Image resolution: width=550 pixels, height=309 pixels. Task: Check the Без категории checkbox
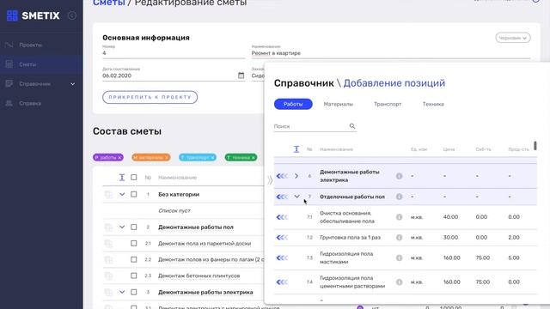pos(134,194)
